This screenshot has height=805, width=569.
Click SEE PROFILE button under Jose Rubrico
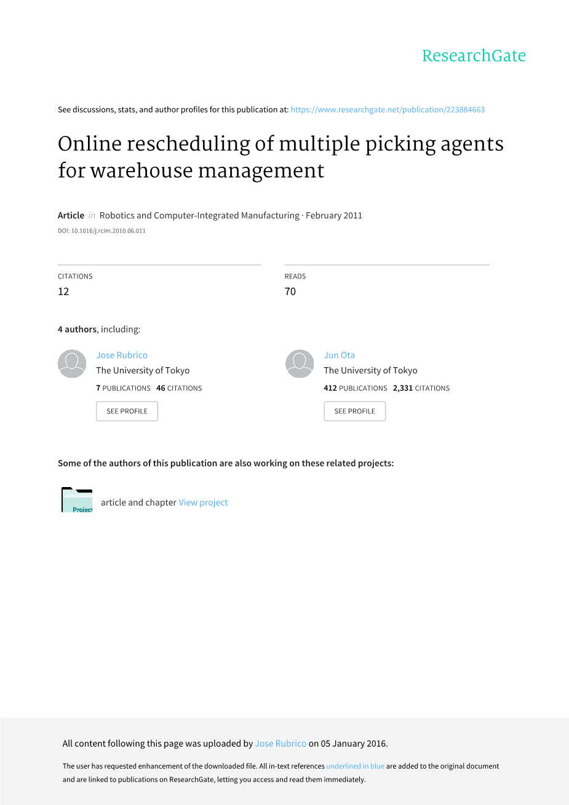click(x=127, y=411)
